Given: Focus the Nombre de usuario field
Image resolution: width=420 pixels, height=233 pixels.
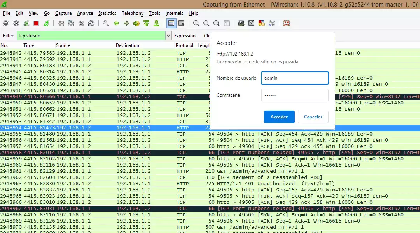Looking at the screenshot, I should [295, 78].
